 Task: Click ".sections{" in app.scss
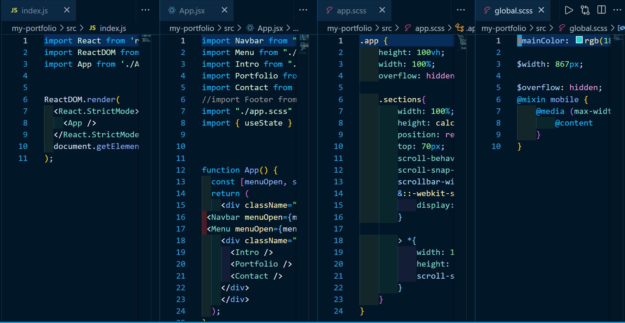pos(402,99)
